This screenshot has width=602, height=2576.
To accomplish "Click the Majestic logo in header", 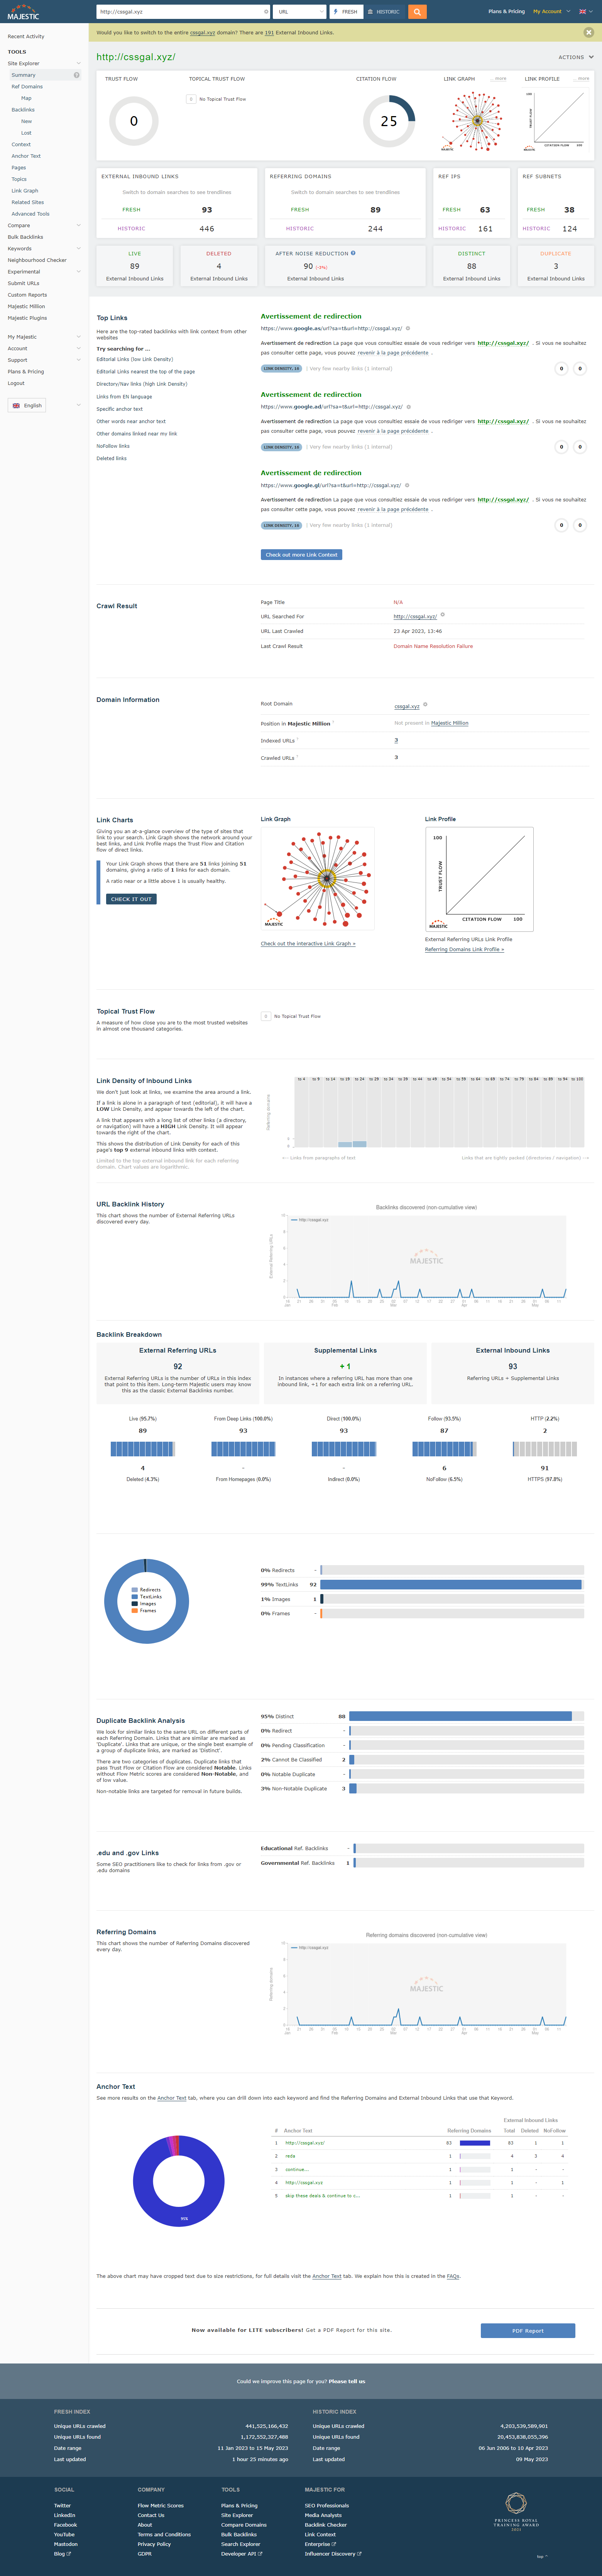I will coord(24,14).
